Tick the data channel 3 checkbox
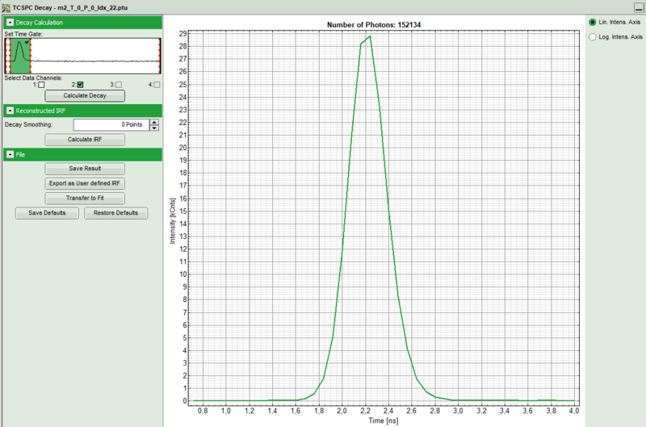This screenshot has height=427, width=646. pos(119,85)
